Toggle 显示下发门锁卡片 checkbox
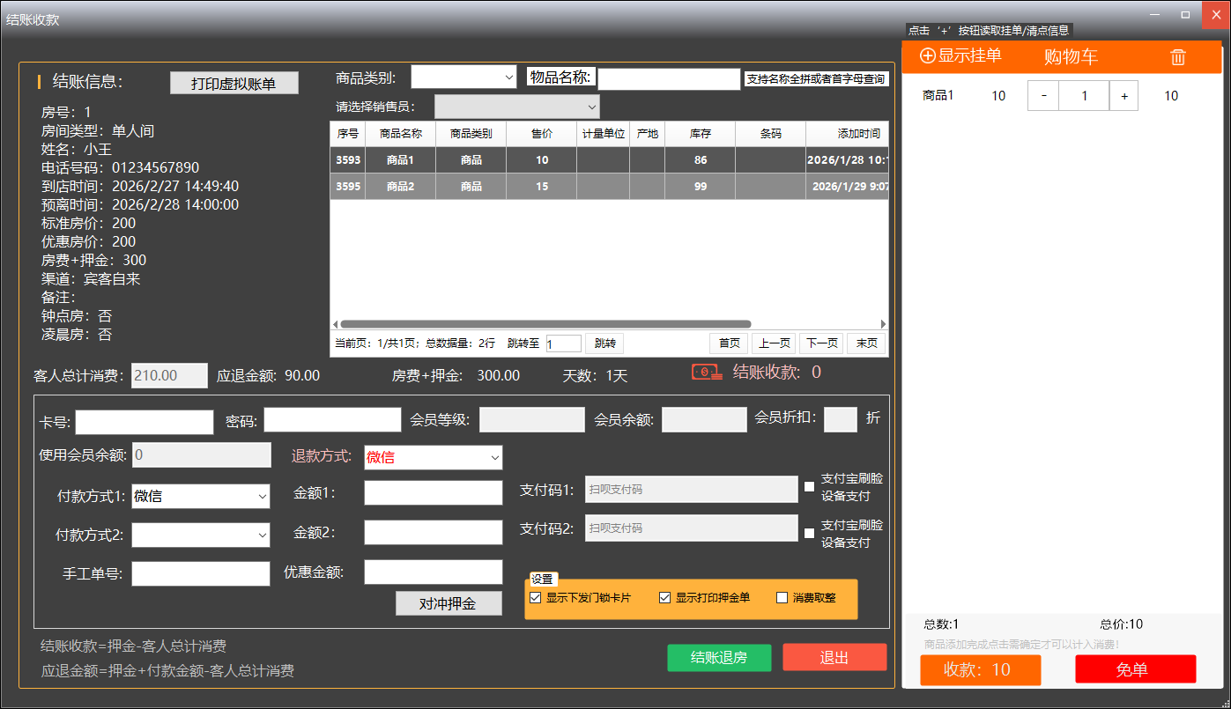Screen dimensions: 1231x709 tap(535, 598)
